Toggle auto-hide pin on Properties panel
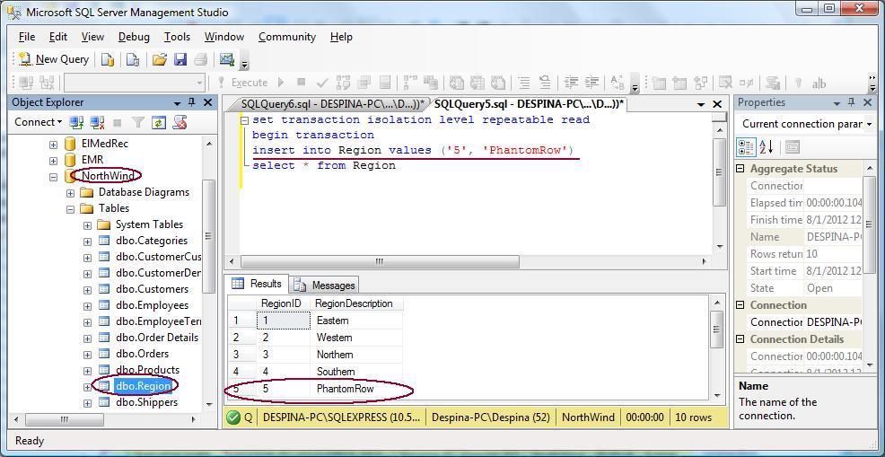Viewport: 885px width, 457px height. 852,102
